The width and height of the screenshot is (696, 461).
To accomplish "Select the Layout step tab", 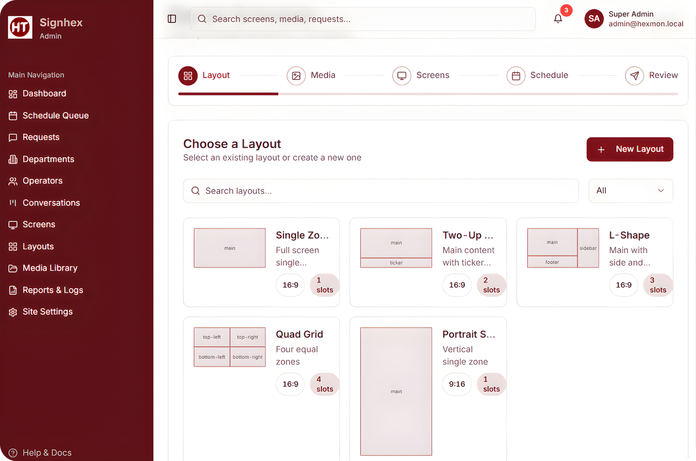I will tap(204, 76).
